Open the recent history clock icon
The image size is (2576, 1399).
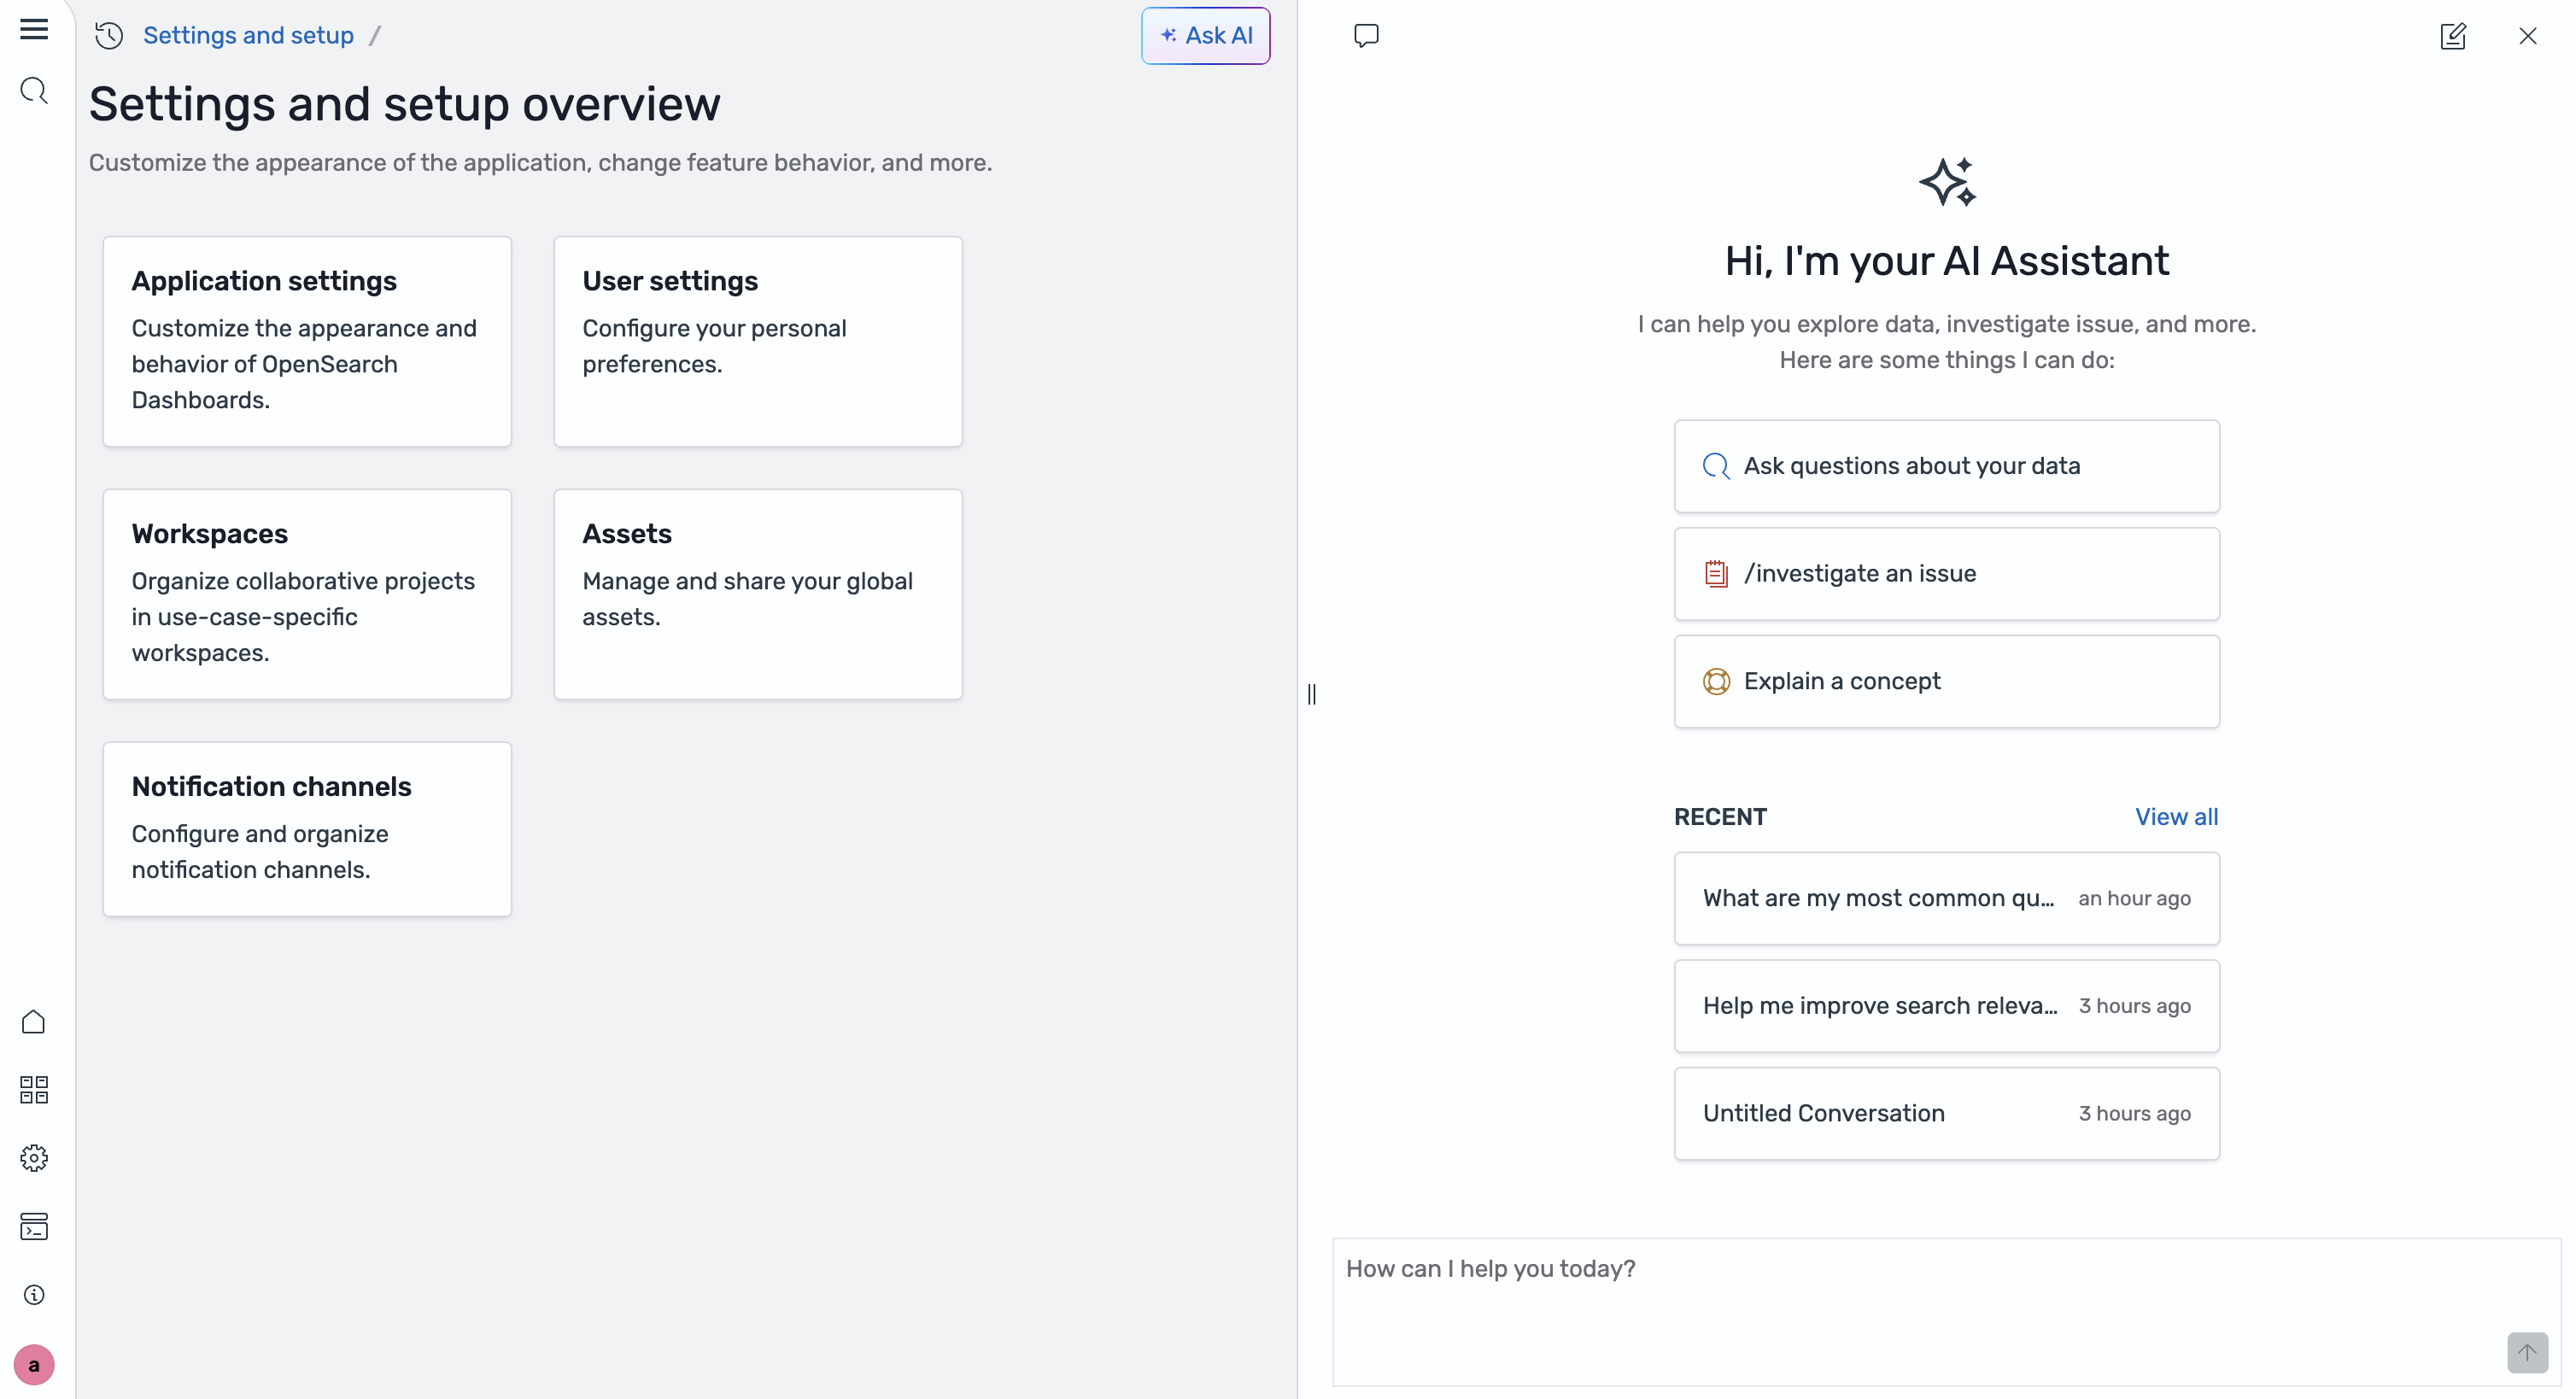coord(109,36)
